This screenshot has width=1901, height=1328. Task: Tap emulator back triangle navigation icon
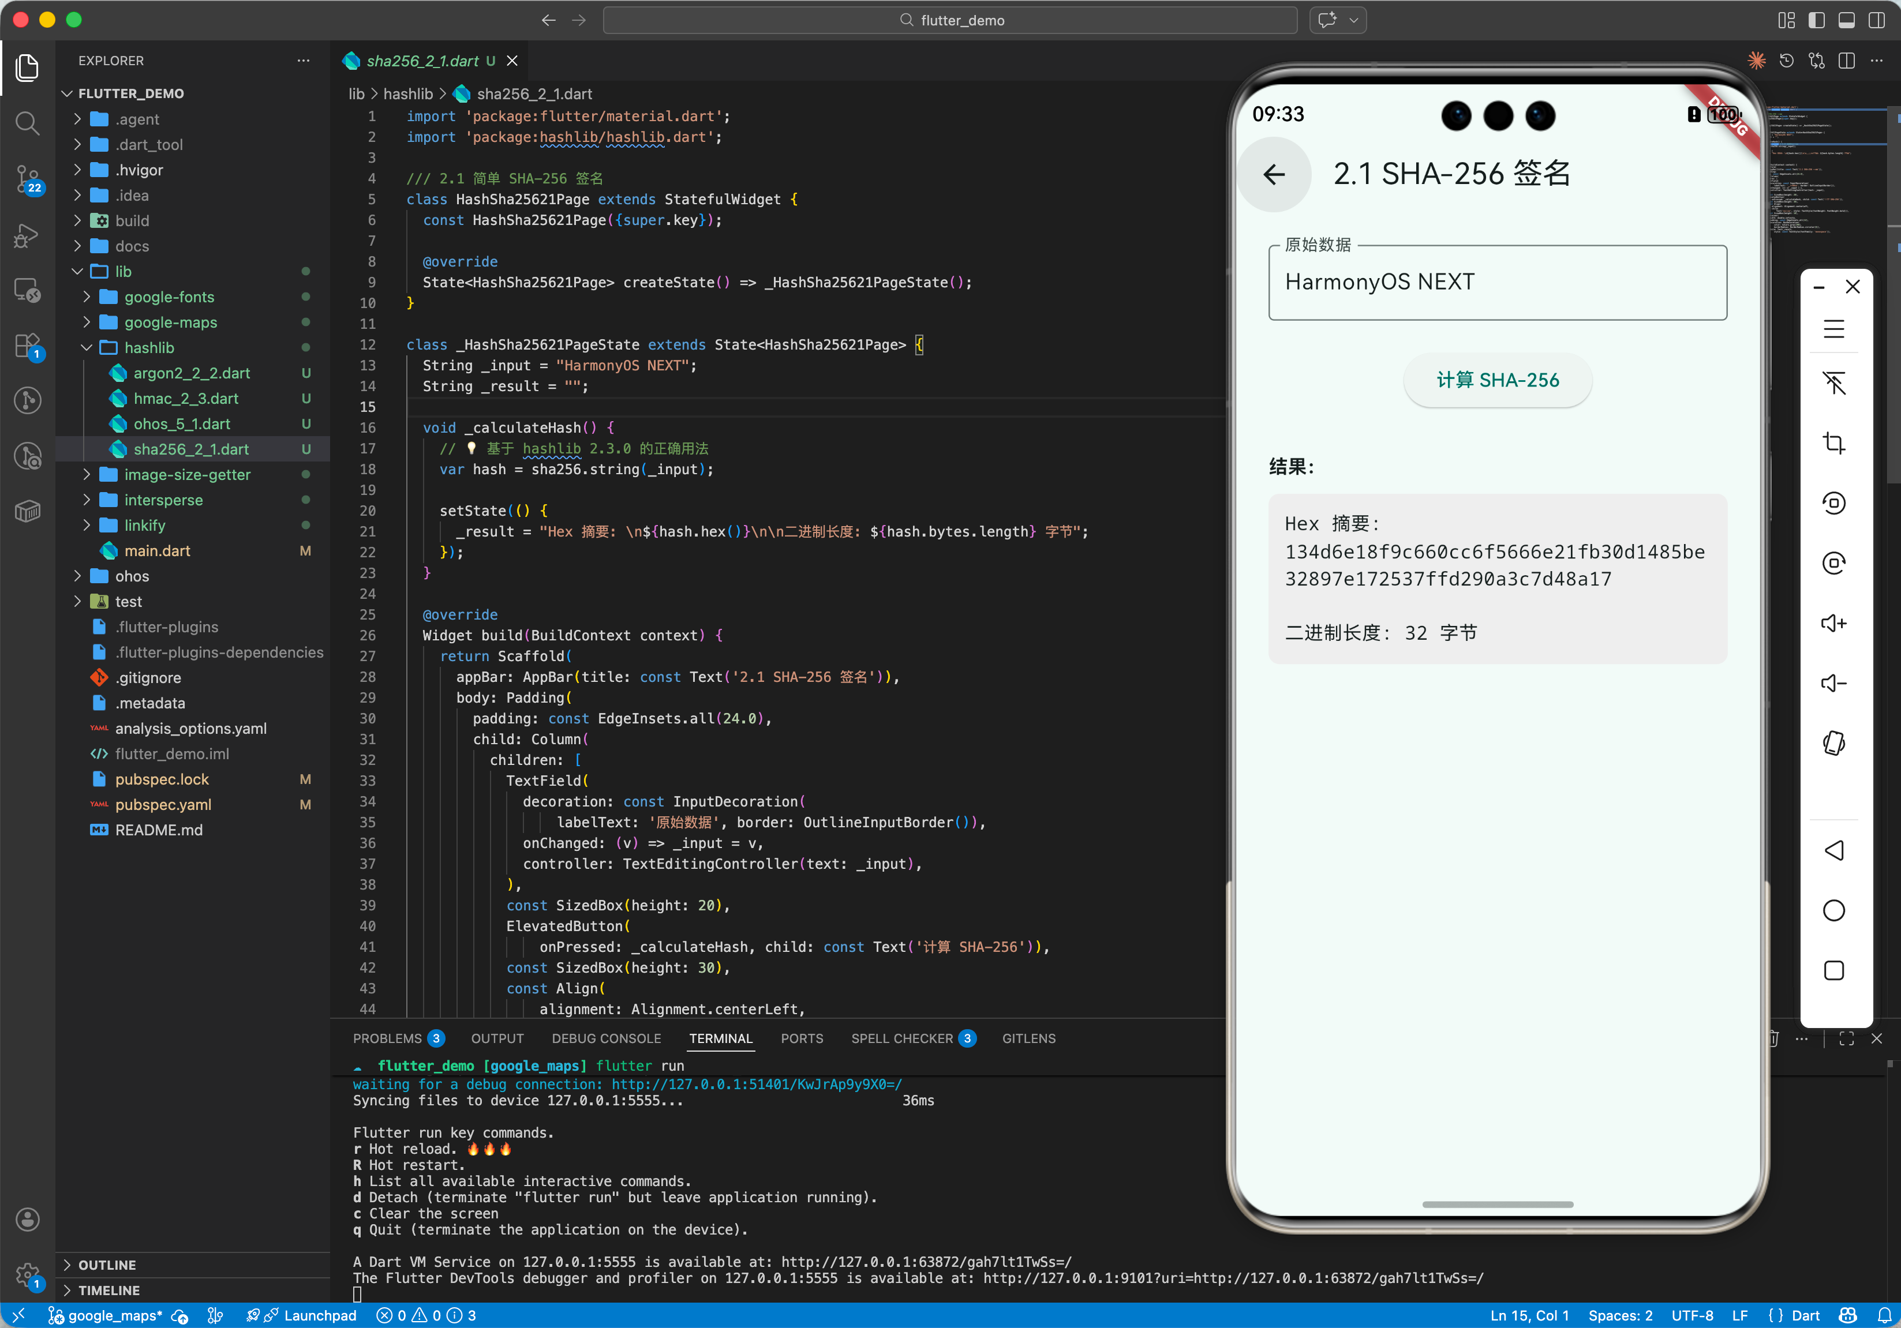(x=1833, y=850)
